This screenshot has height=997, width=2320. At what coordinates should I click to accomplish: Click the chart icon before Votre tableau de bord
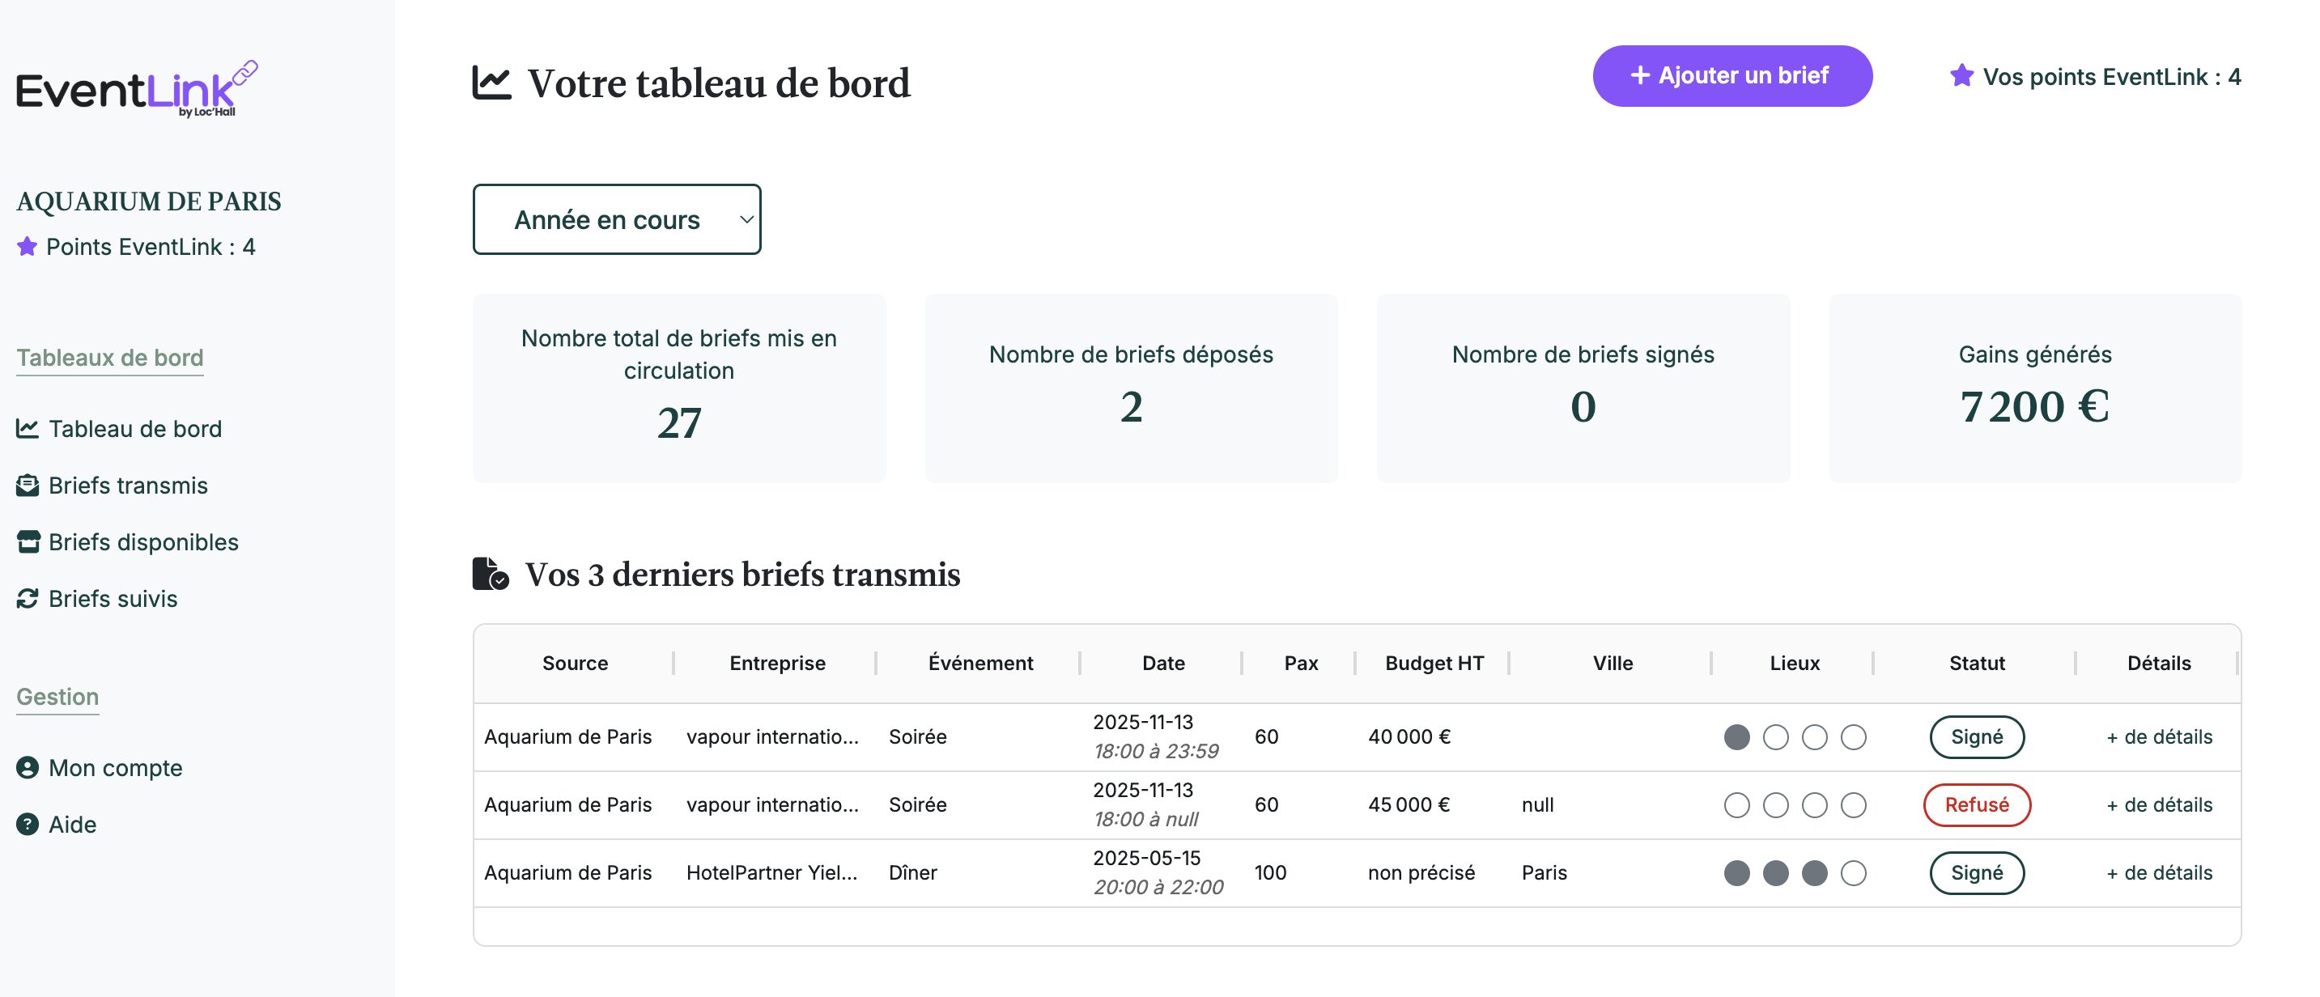[x=491, y=83]
